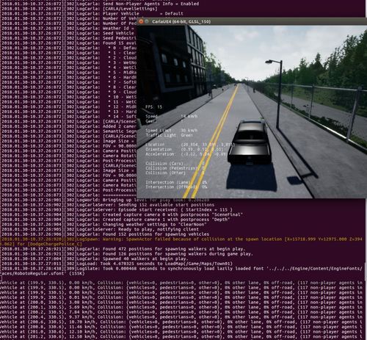Viewport: 367px width, 340px height.
Task: Click the gray minimize button of CarlaUE4
Action: 147,21
